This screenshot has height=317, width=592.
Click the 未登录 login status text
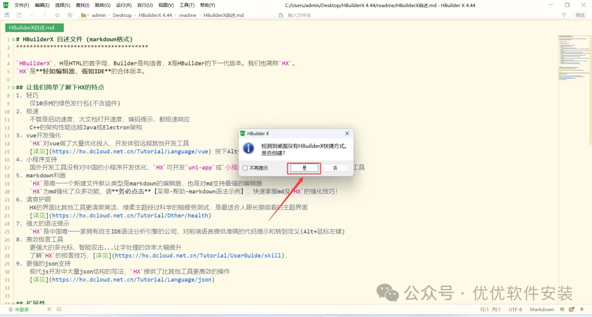coord(21,309)
